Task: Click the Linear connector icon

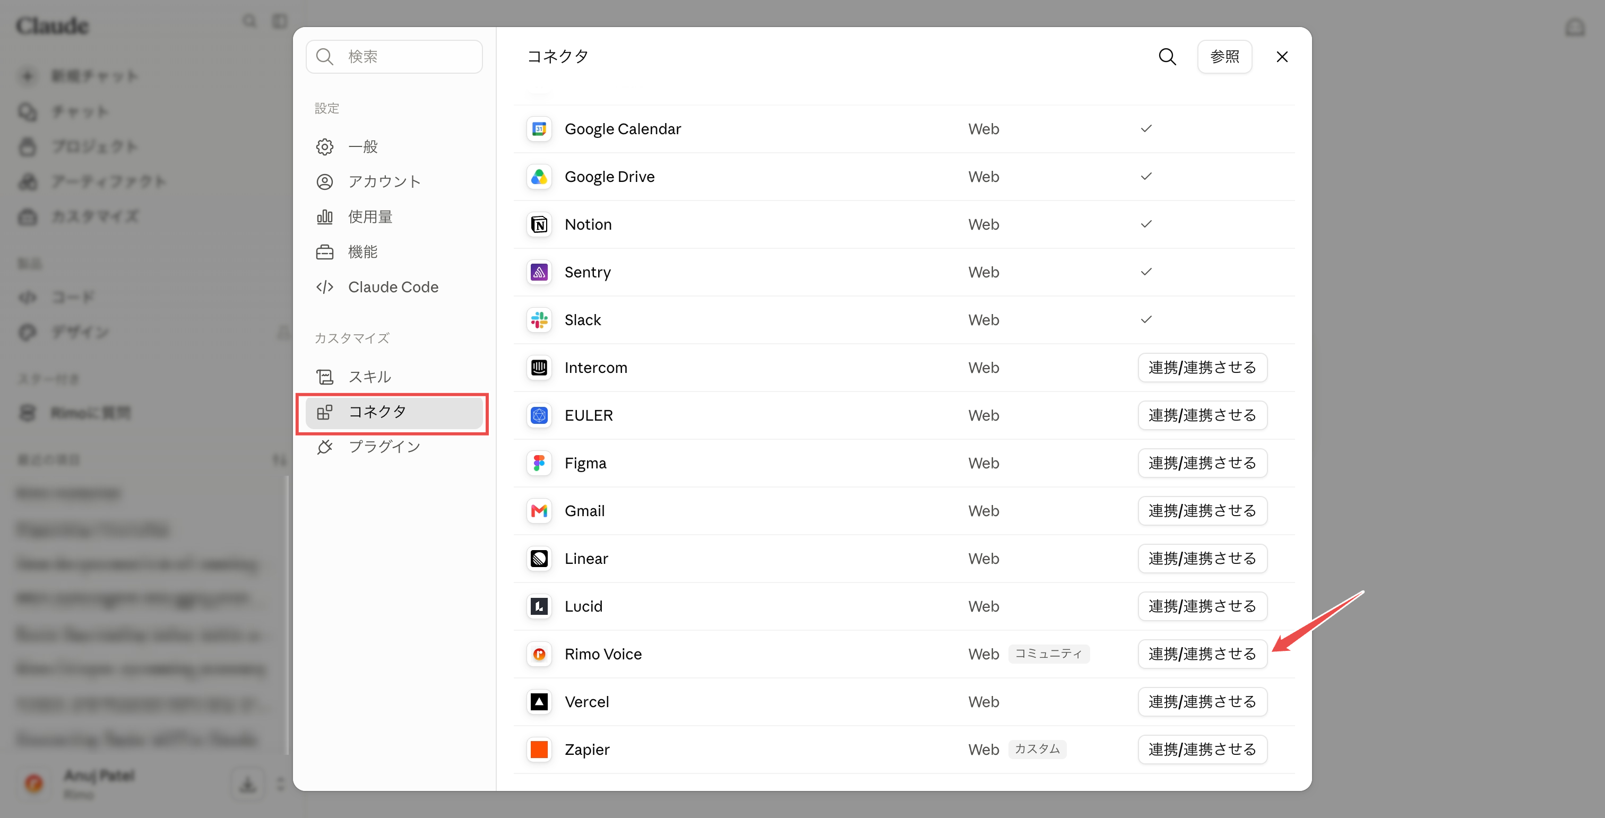Action: point(539,559)
